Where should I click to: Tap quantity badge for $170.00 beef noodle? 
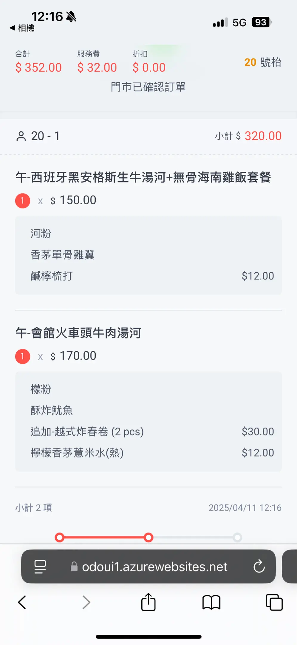pyautogui.click(x=23, y=356)
